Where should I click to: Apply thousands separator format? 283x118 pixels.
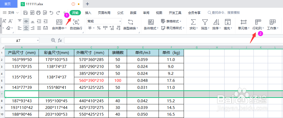(105, 28)
